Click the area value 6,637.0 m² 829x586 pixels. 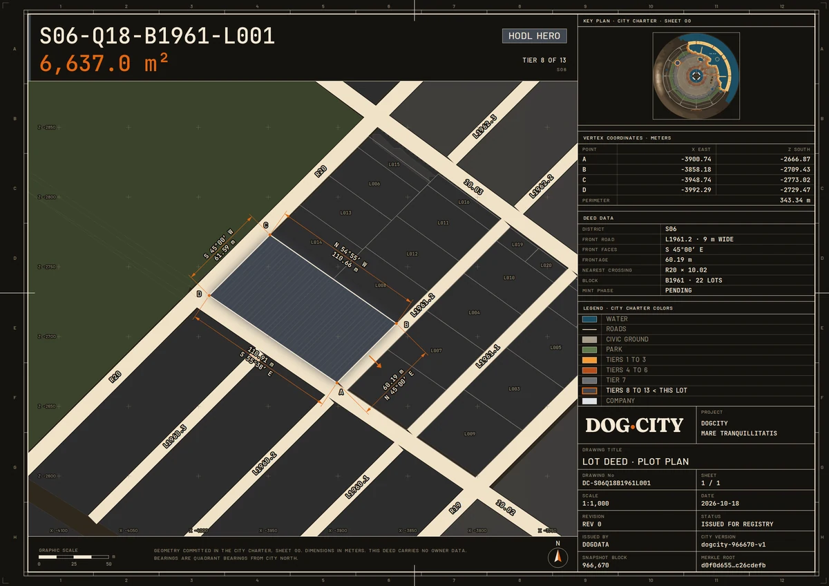tap(104, 63)
